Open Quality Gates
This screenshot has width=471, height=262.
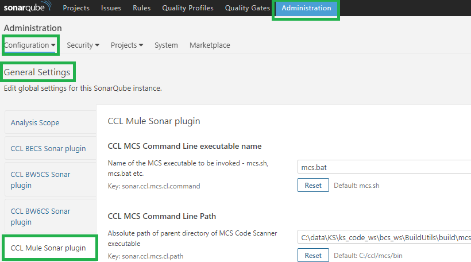point(248,8)
